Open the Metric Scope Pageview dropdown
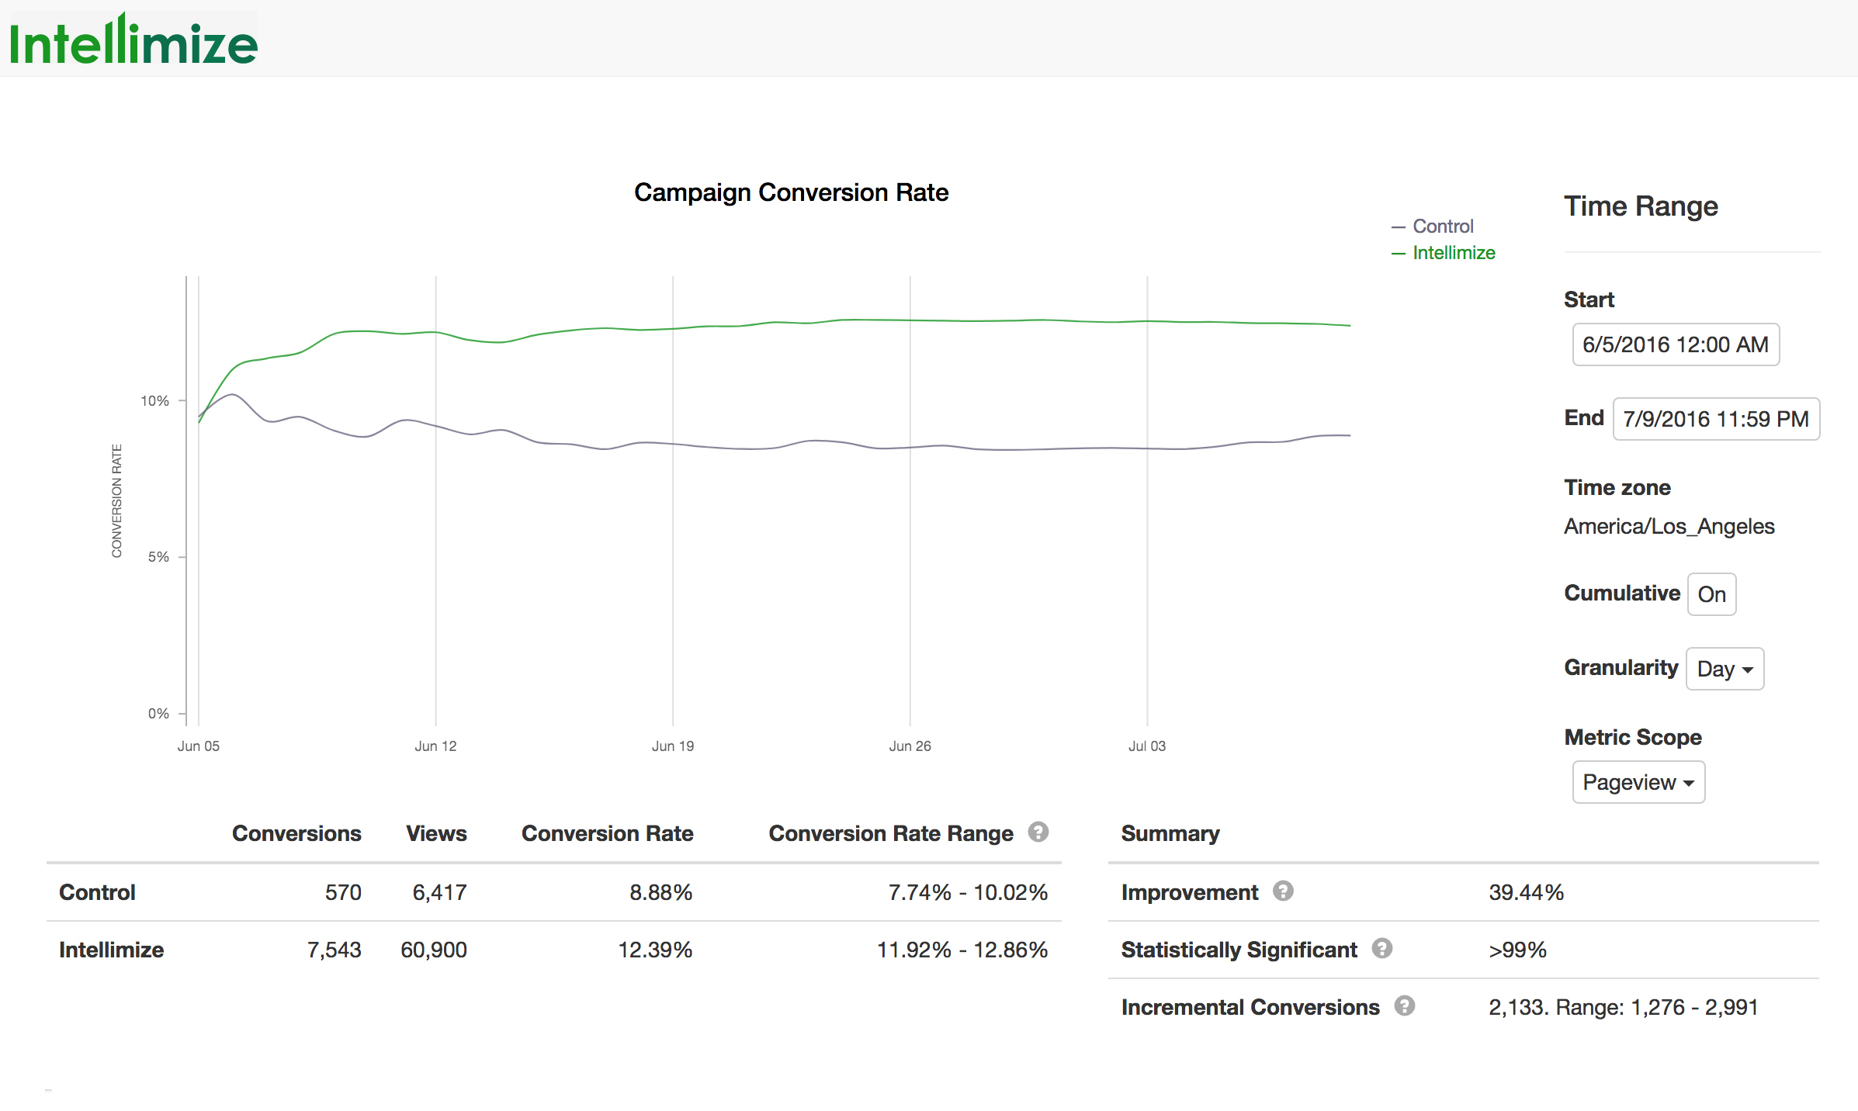1858x1111 pixels. 1638,782
